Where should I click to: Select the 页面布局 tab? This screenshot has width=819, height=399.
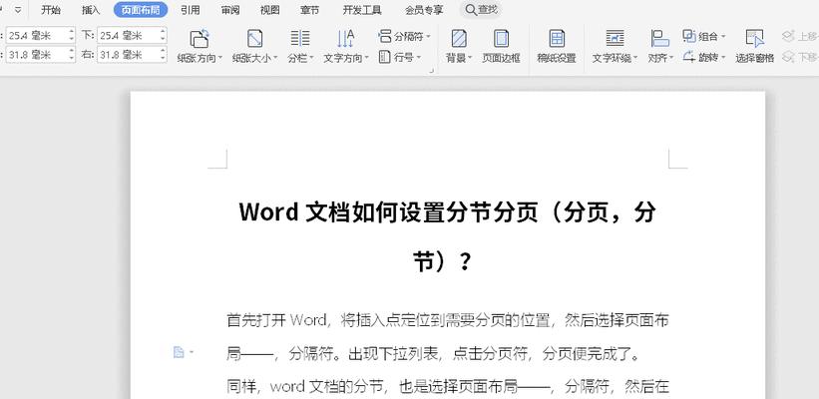coord(141,10)
